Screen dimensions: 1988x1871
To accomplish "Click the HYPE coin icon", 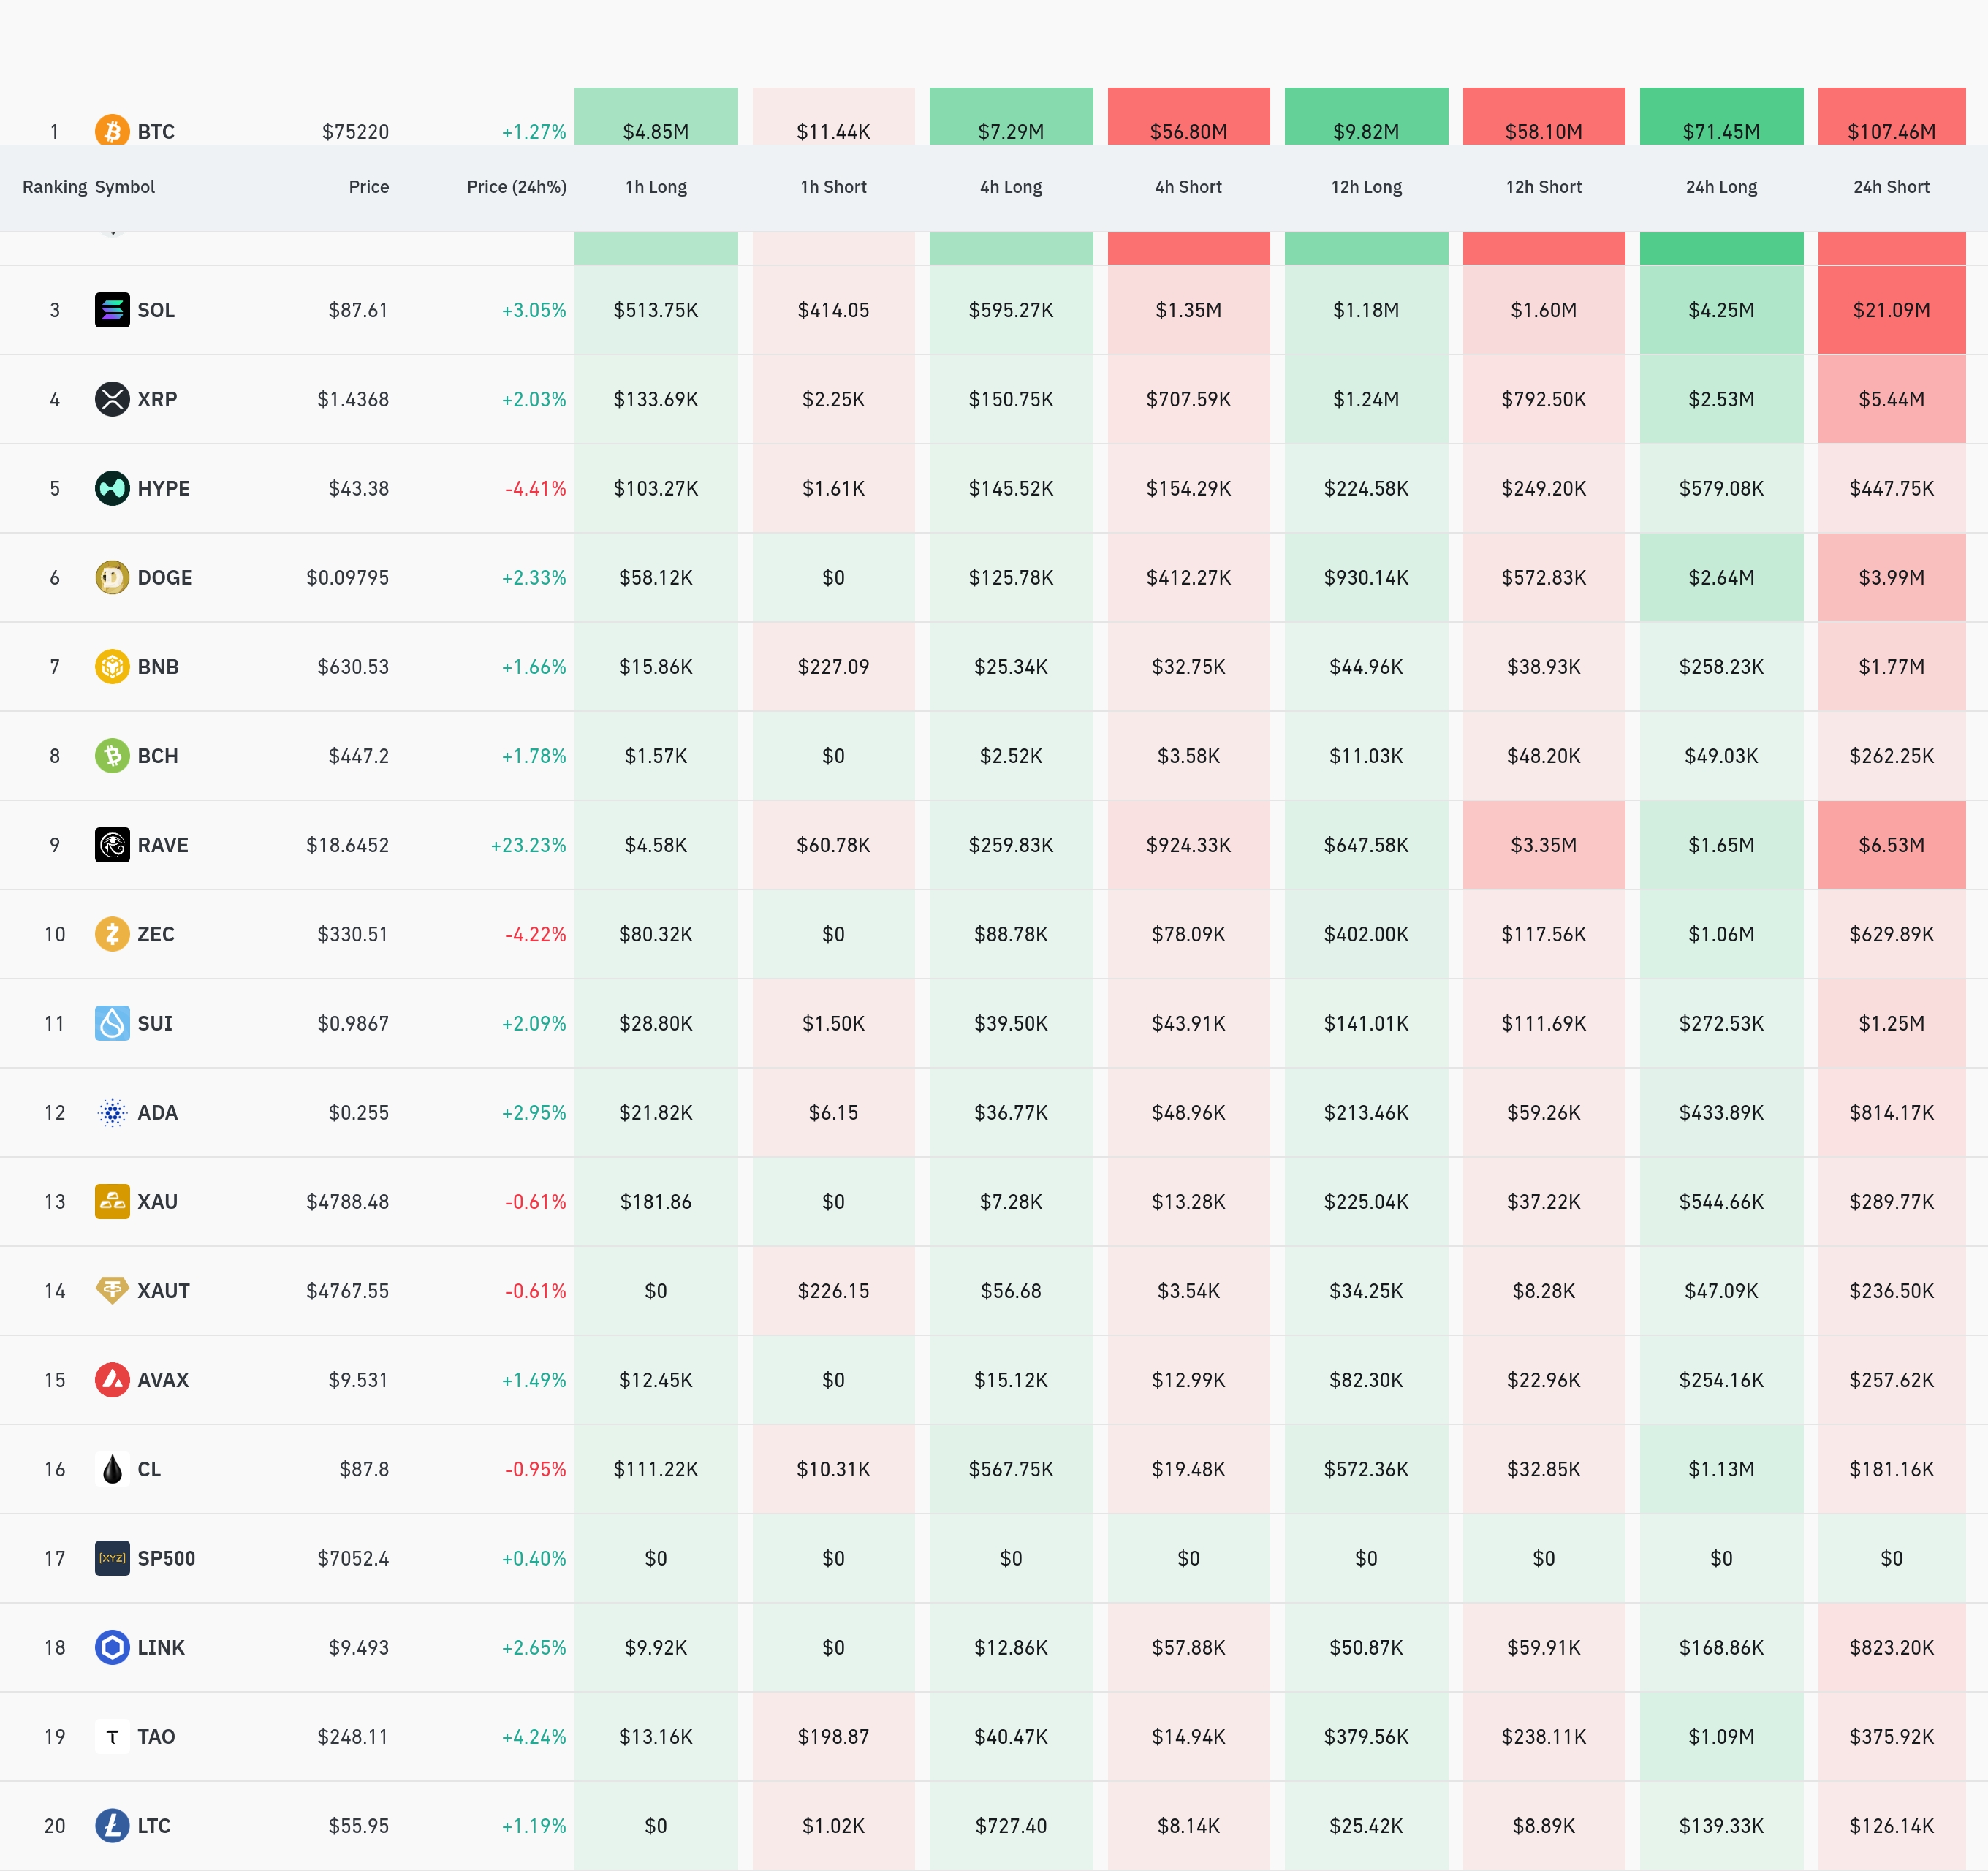I will click(x=112, y=488).
